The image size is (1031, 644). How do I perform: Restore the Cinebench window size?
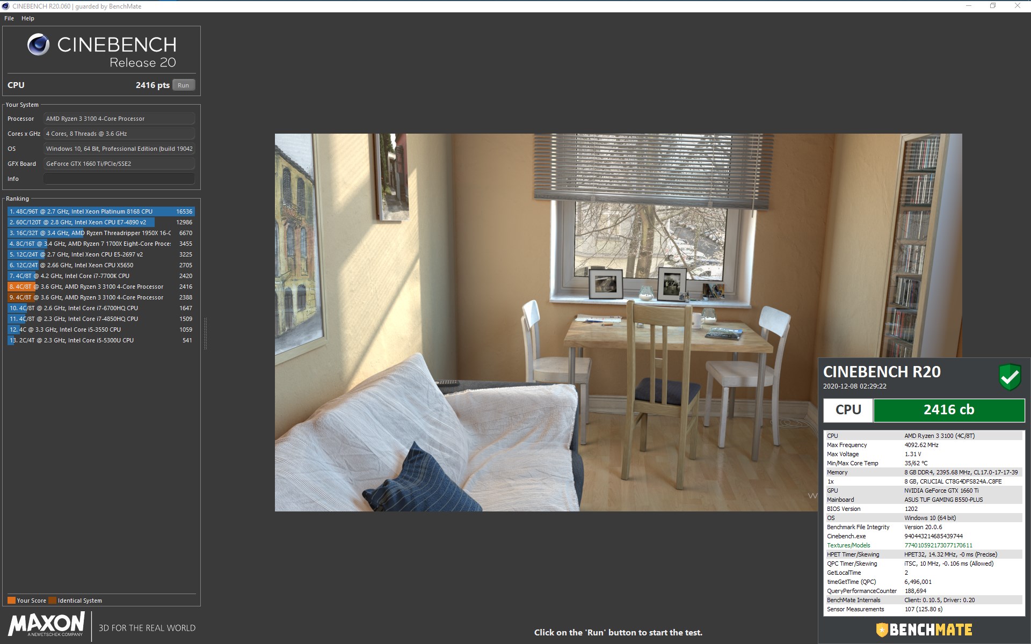click(993, 6)
